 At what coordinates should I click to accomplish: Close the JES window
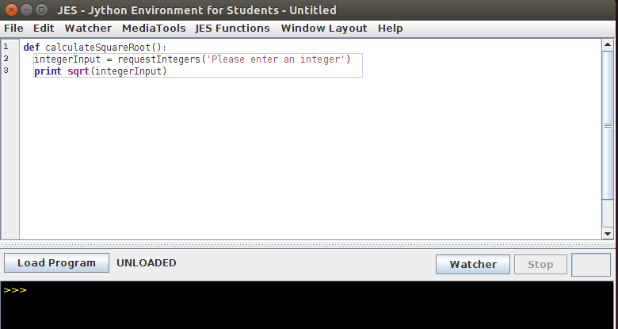pyautogui.click(x=11, y=10)
